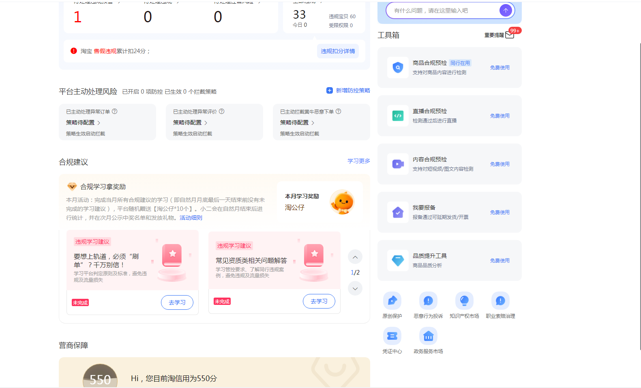Open 政务服务市场 tool
This screenshot has height=388, width=641.
(x=428, y=341)
